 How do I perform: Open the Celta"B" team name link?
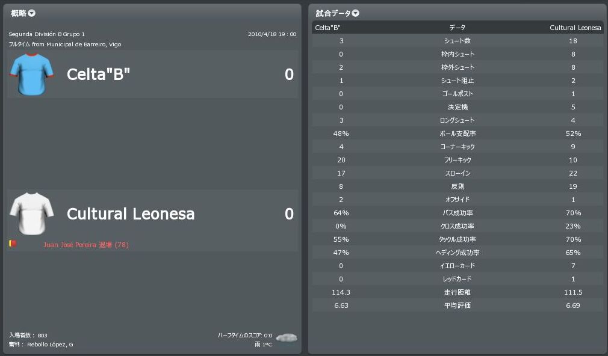coord(98,75)
